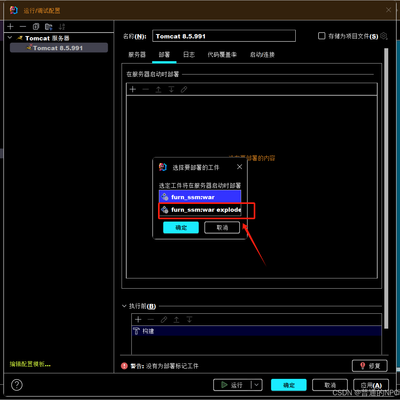Switch to the 启动/连接 tab

click(262, 55)
